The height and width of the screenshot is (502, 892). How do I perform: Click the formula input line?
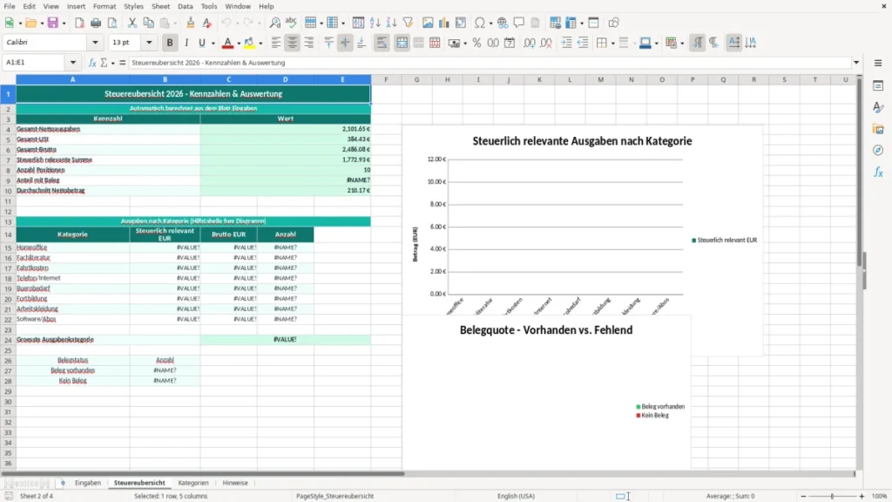(x=490, y=63)
